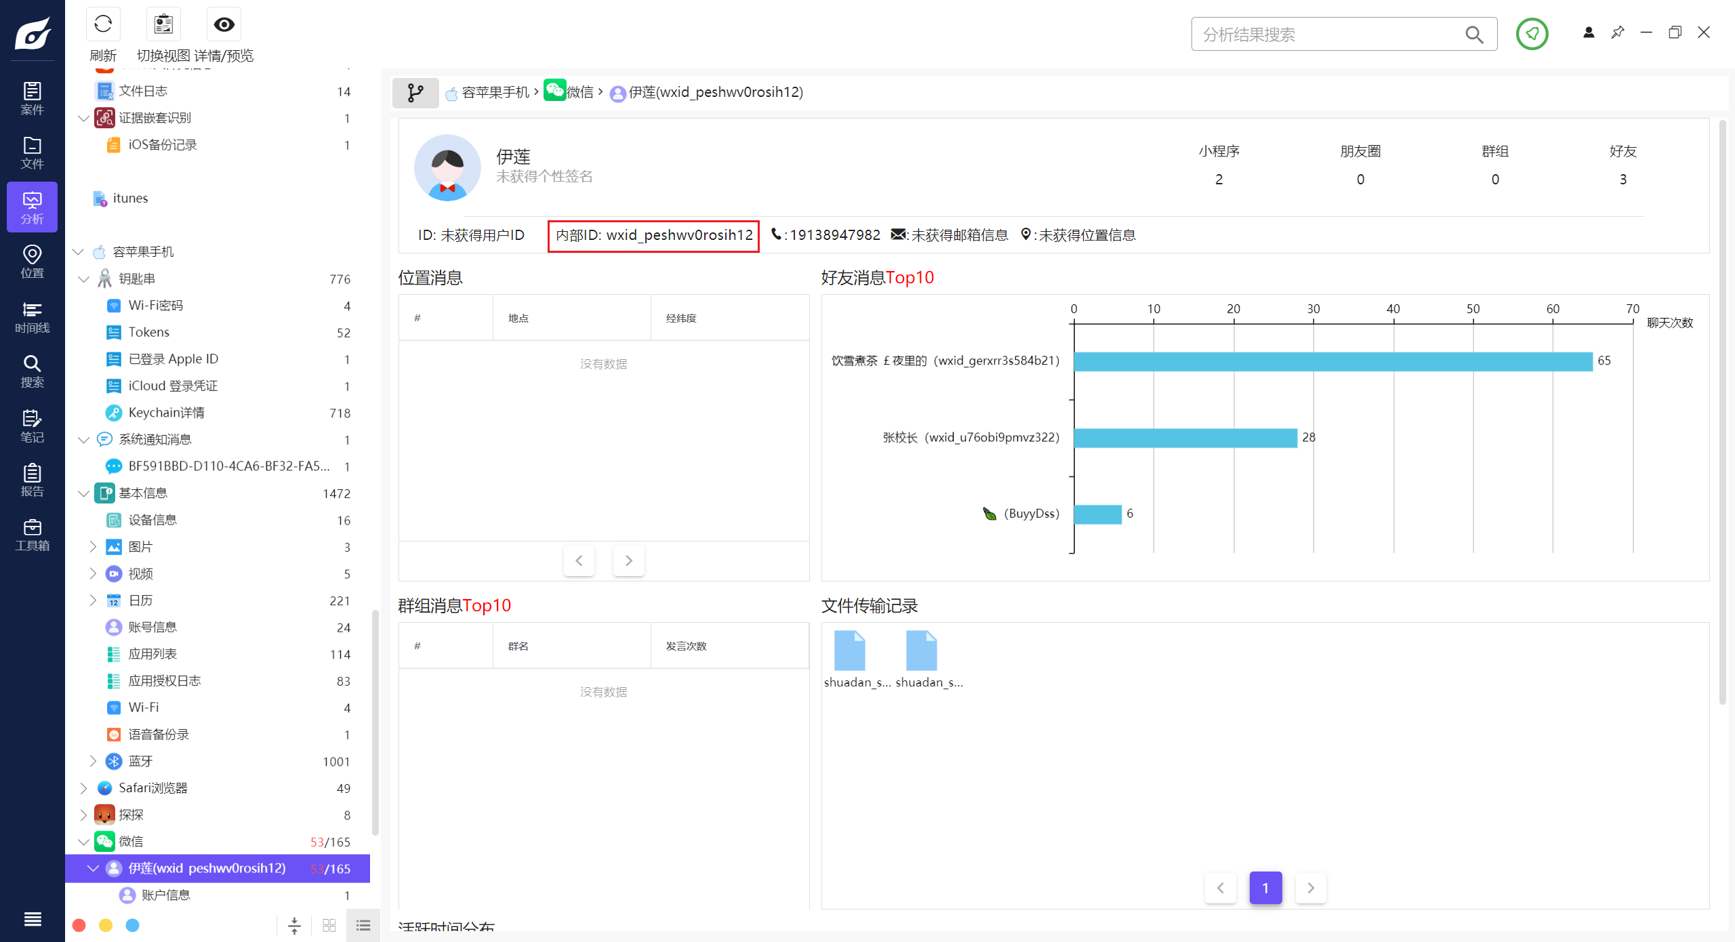Expand the Safari浏览器 tree node

(x=83, y=788)
